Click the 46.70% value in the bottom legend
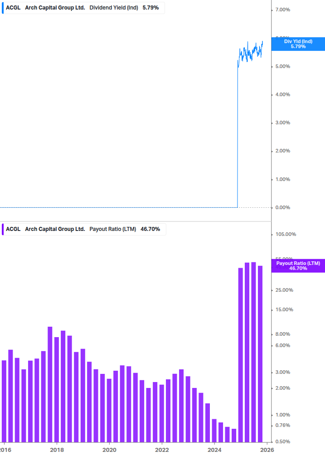This screenshot has width=325, height=456. pyautogui.click(x=150, y=229)
